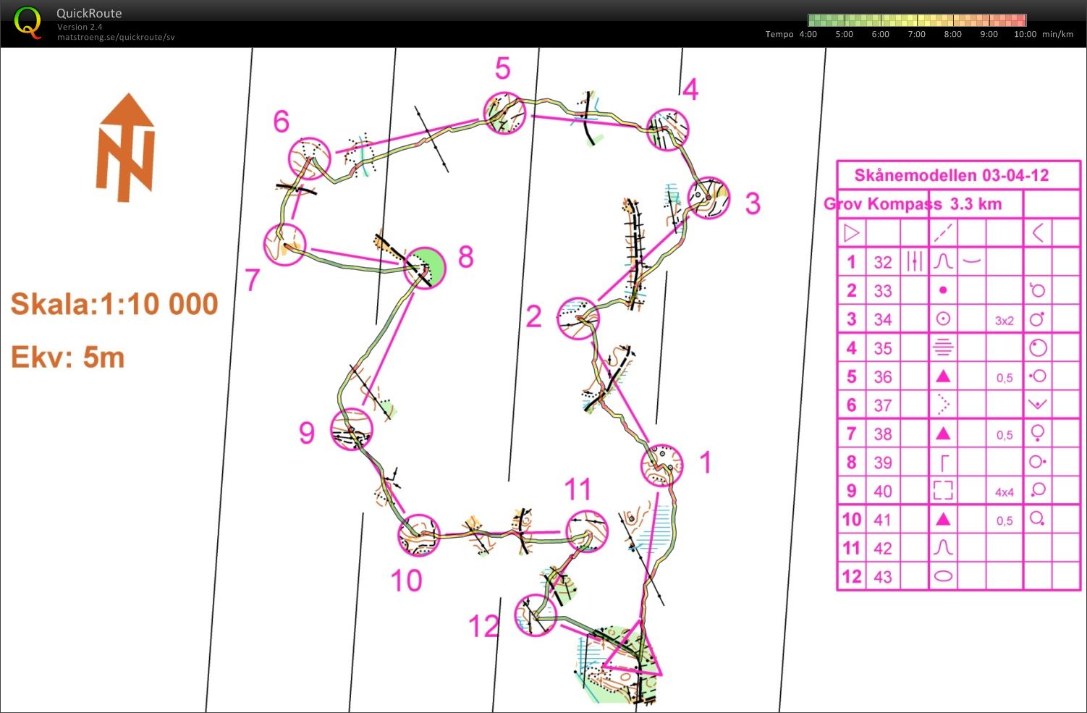Click the boulder triangle in row 7 code 38

[942, 433]
